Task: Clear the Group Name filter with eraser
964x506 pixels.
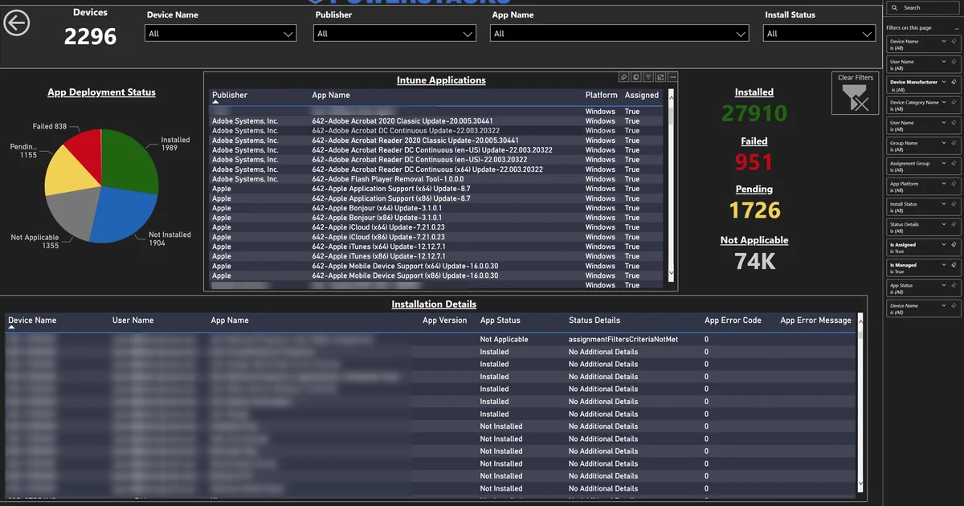Action: [x=954, y=143]
